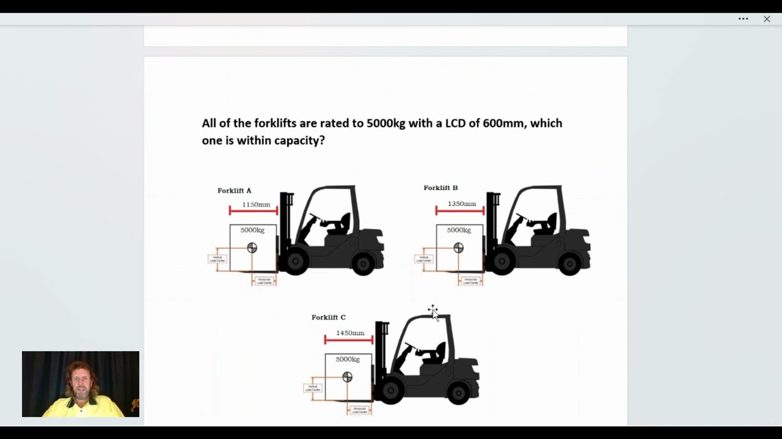Click Forklift A's Horizontal Load Center label
Screen dimensions: 782x439
pyautogui.click(x=265, y=281)
